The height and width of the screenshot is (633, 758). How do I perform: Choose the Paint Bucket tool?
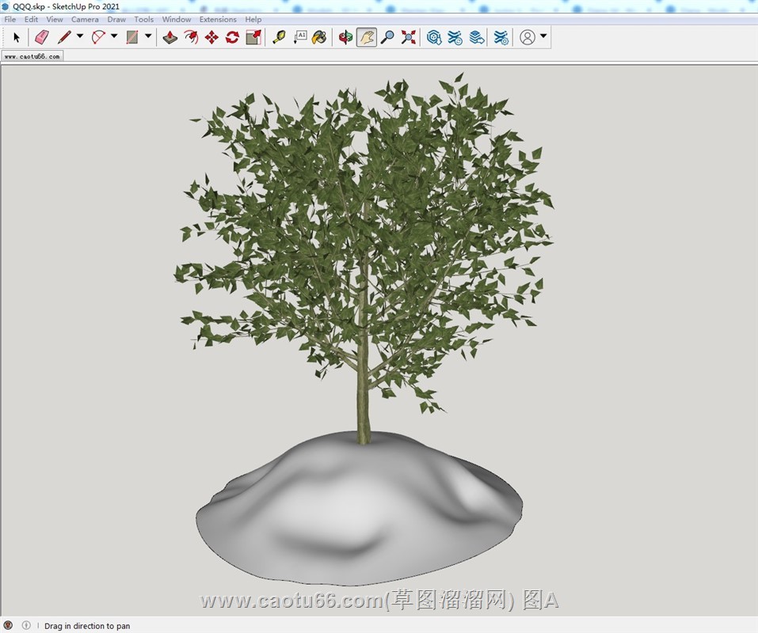point(319,37)
